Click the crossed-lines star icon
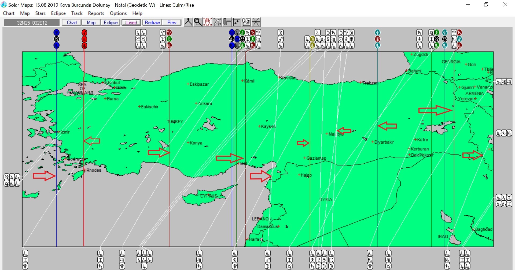Screen dimensions: 515x270 pos(256,22)
